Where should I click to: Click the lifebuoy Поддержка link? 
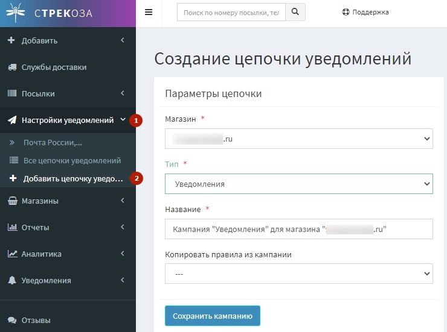[365, 12]
